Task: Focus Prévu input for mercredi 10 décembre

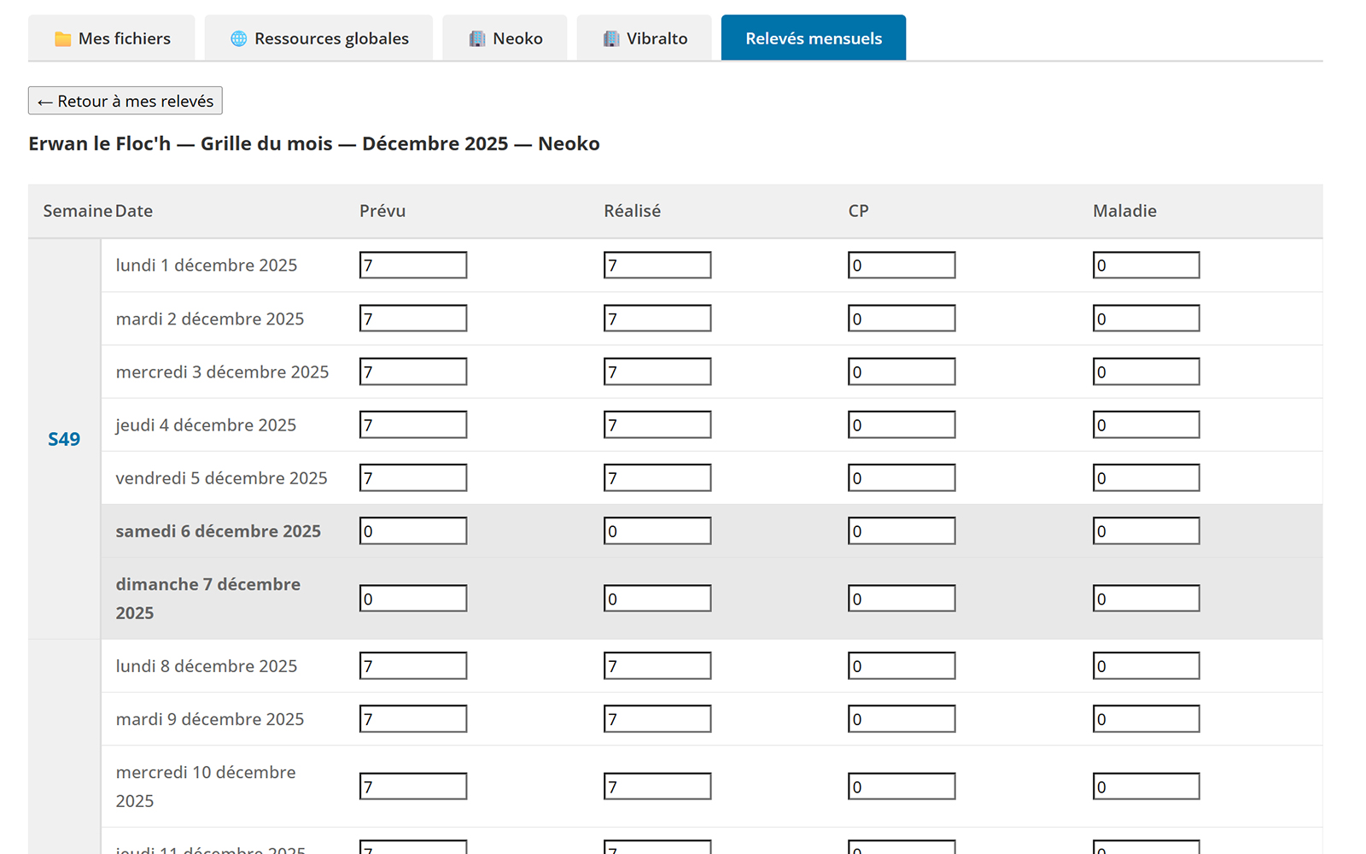Action: tap(413, 786)
